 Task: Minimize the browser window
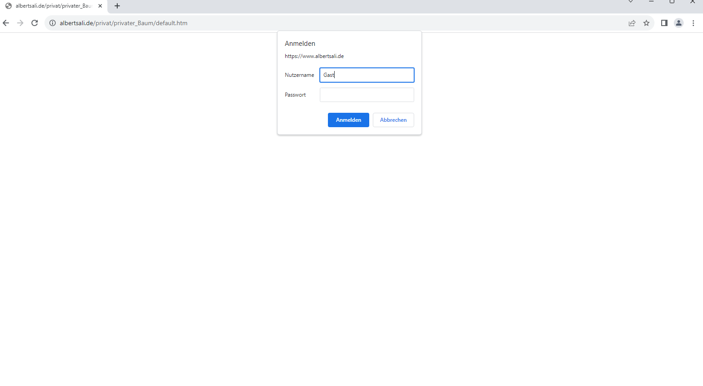click(651, 2)
